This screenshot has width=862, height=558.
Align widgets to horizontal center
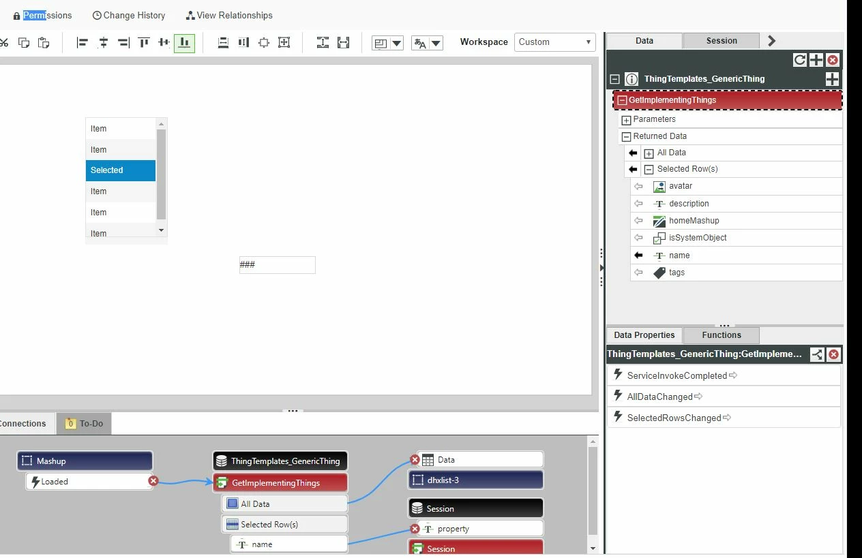pyautogui.click(x=103, y=42)
